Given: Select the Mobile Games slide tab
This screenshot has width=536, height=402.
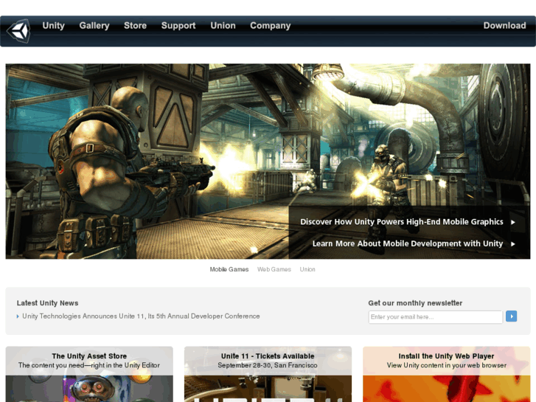Looking at the screenshot, I should pyautogui.click(x=229, y=269).
